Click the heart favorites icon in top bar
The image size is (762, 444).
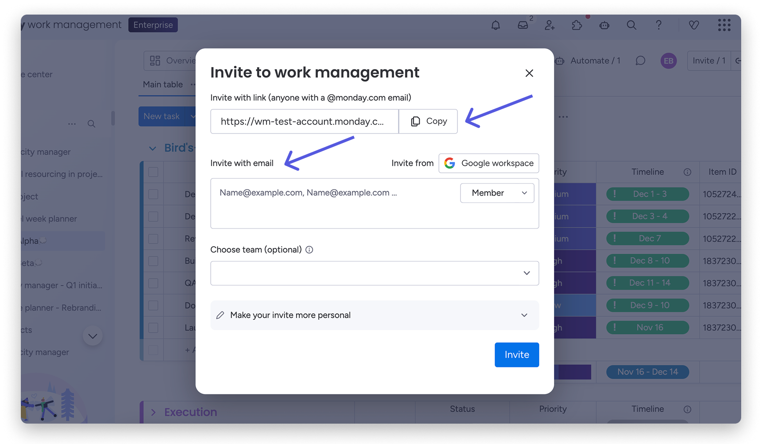tap(694, 25)
